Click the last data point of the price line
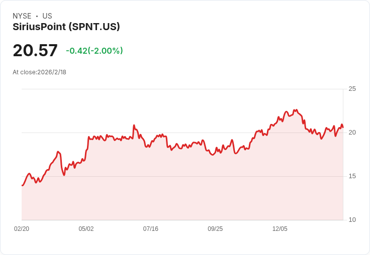The width and height of the screenshot is (370, 255). pyautogui.click(x=343, y=126)
